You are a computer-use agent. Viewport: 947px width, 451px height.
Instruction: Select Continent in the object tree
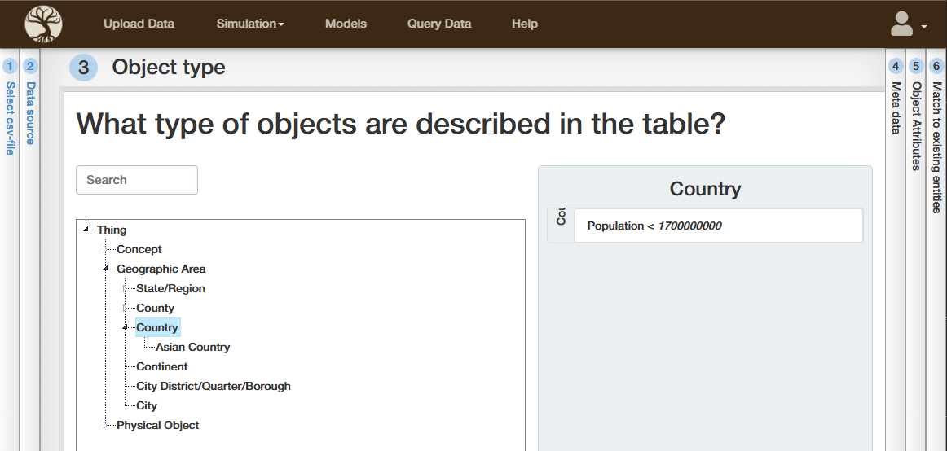point(161,366)
